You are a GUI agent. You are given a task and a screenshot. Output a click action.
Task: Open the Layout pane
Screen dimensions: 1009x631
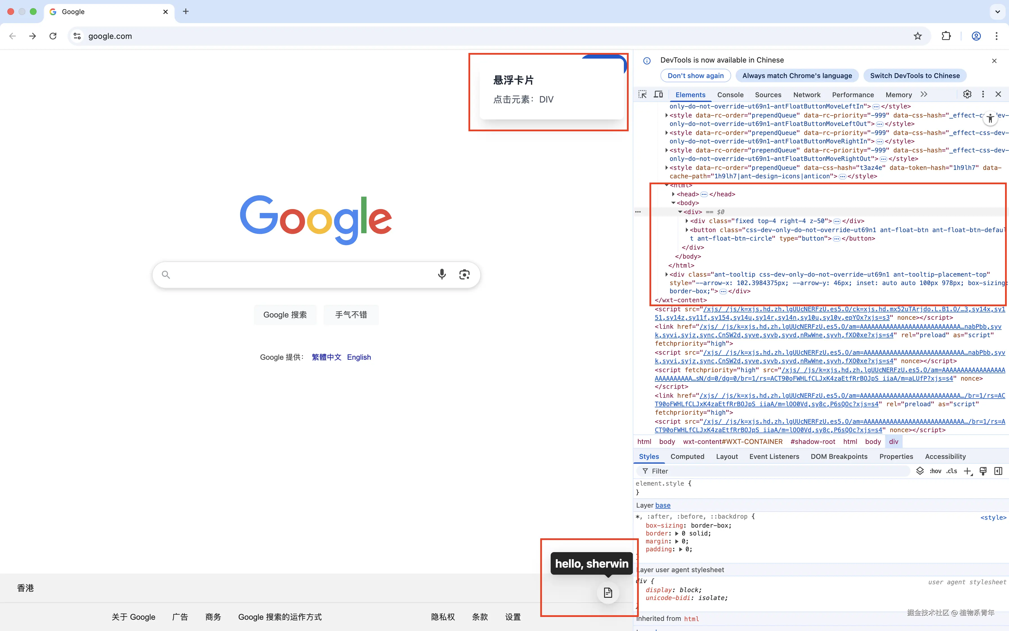click(x=727, y=457)
